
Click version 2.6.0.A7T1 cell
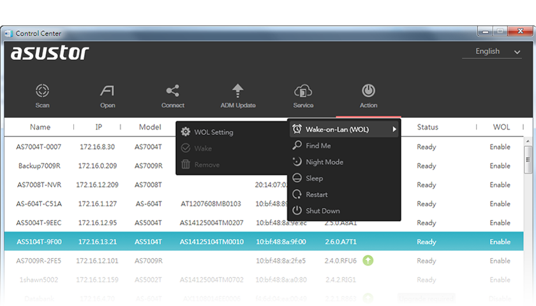341,242
